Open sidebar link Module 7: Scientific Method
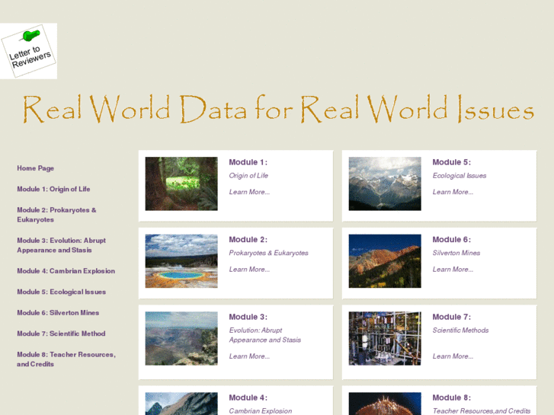The height and width of the screenshot is (415, 554). click(61, 334)
